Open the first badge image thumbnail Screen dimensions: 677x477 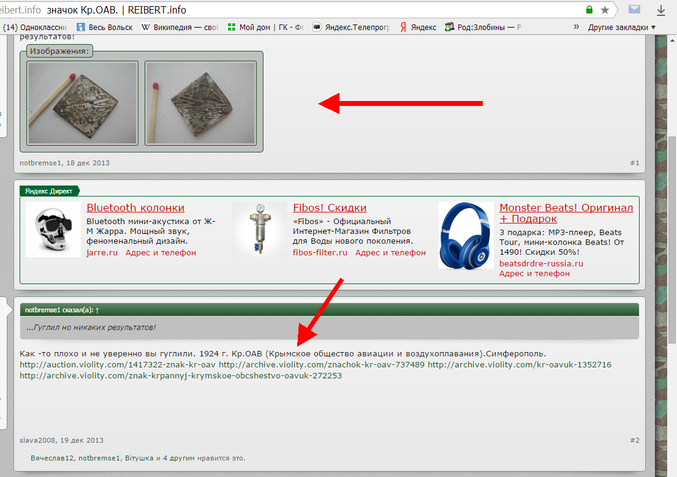tap(83, 103)
